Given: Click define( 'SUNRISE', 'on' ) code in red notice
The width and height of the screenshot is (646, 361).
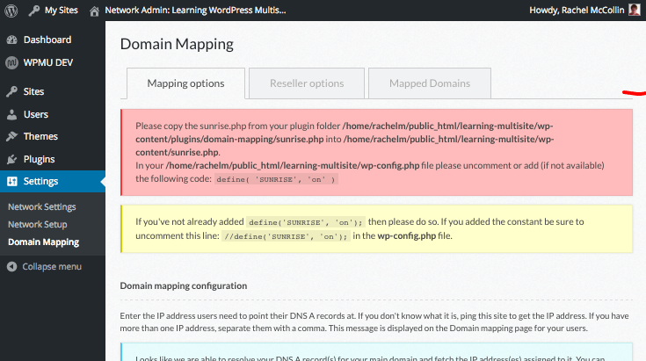Looking at the screenshot, I should 276,179.
